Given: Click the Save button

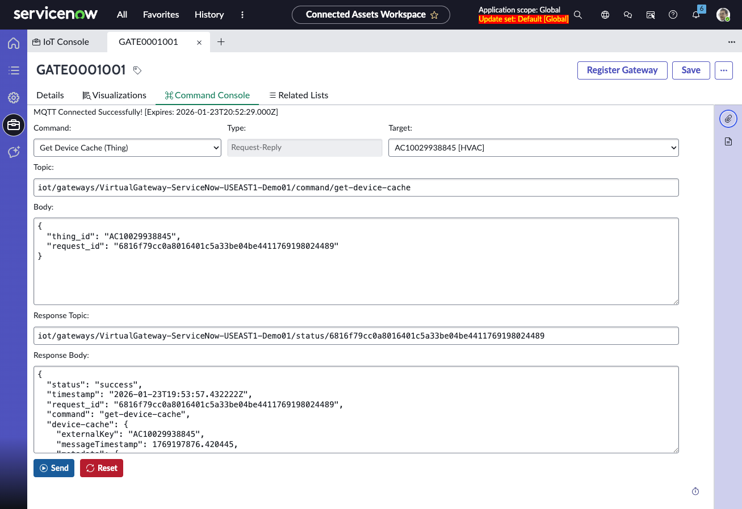Looking at the screenshot, I should (691, 70).
